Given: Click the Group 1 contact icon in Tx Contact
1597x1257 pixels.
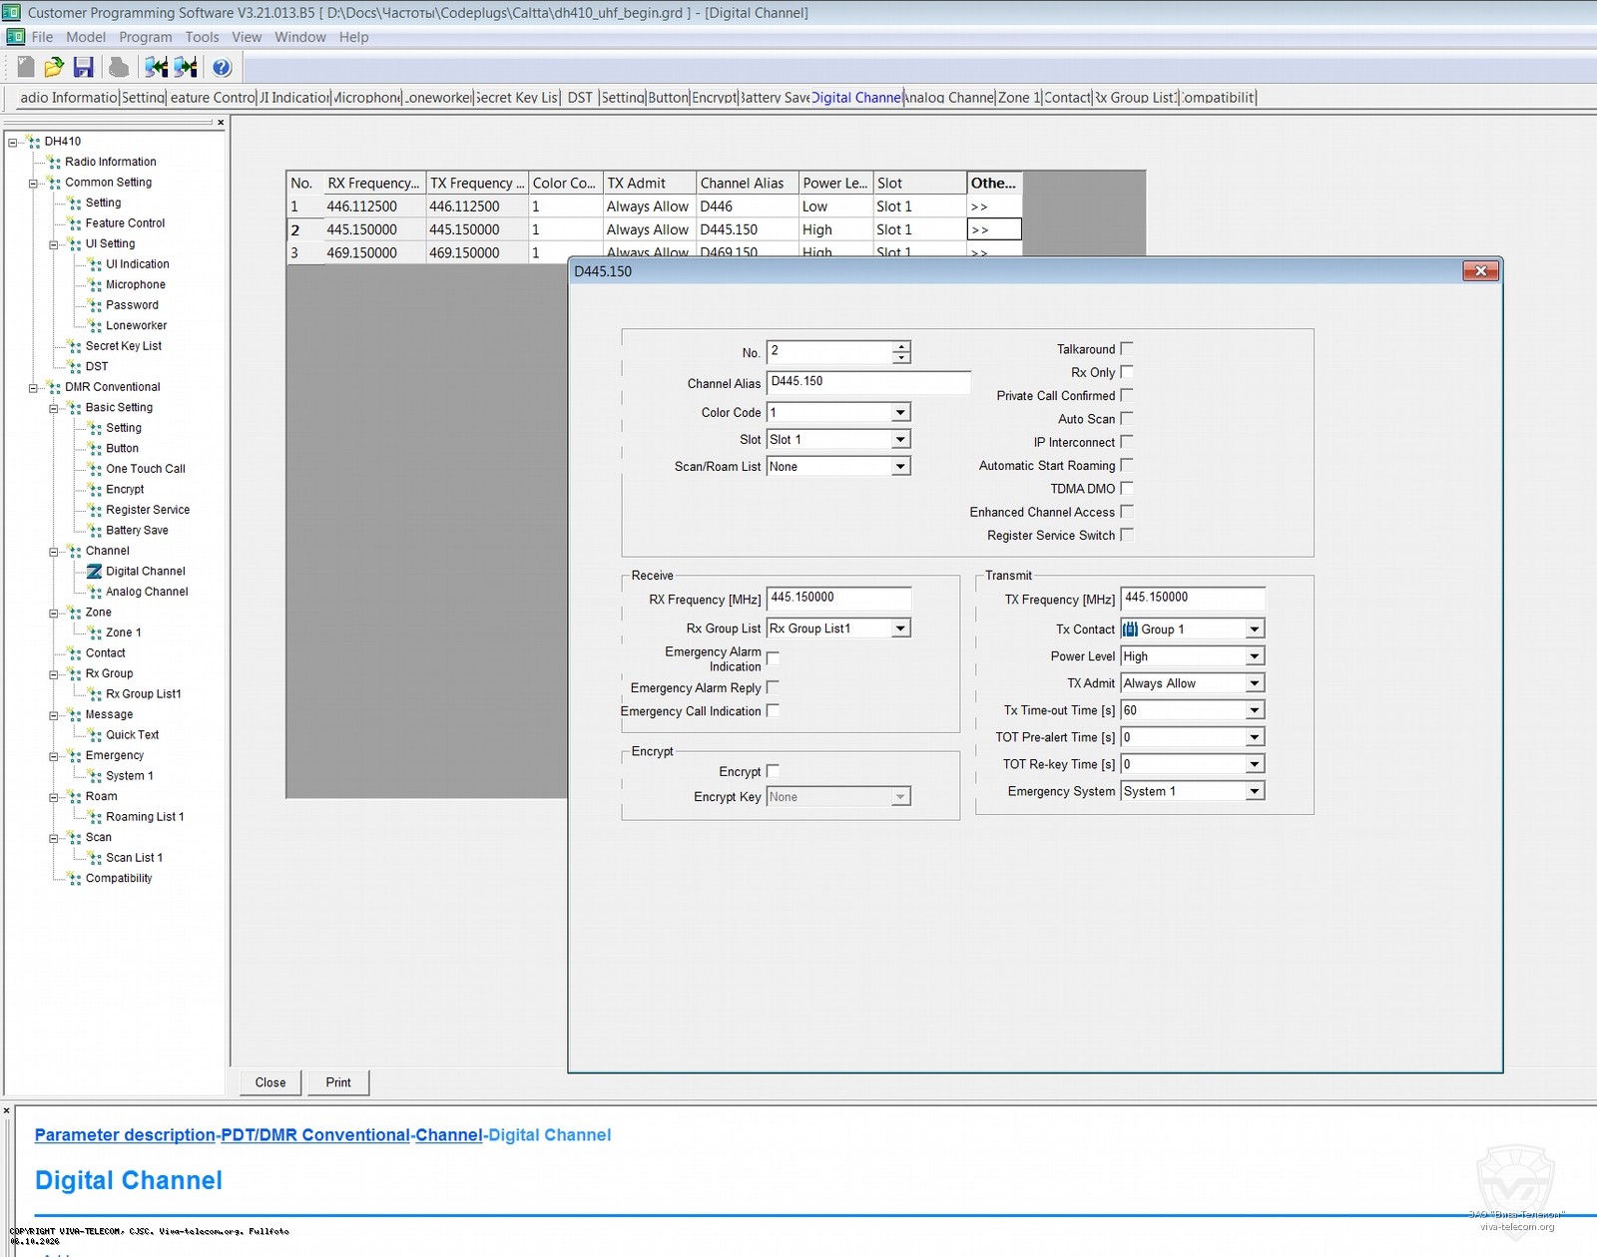Looking at the screenshot, I should (1130, 629).
